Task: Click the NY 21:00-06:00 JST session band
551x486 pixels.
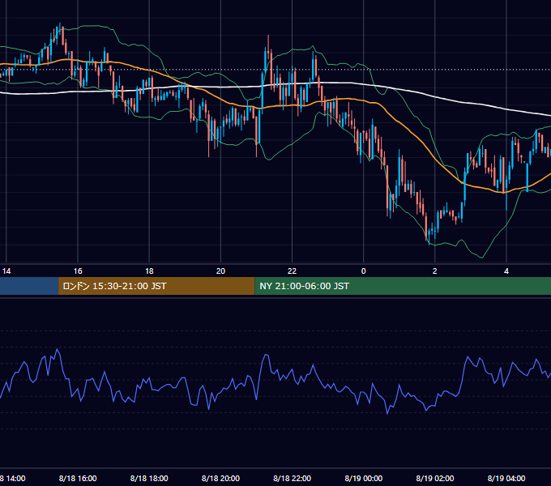Action: coord(403,286)
